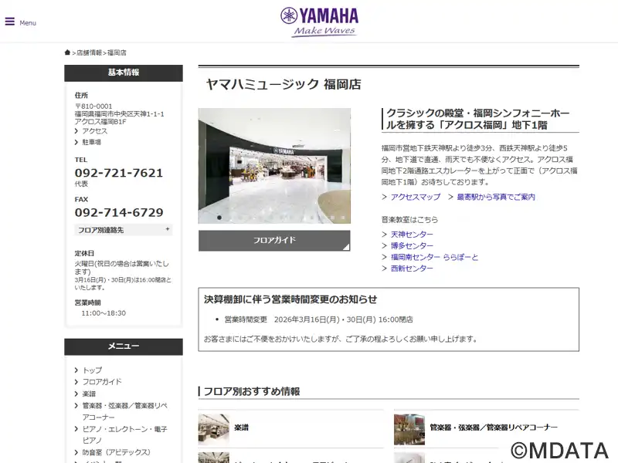The image size is (618, 463).
Task: Click 管楽器・弦楽器 repair corner thumbnail
Action: [409, 429]
